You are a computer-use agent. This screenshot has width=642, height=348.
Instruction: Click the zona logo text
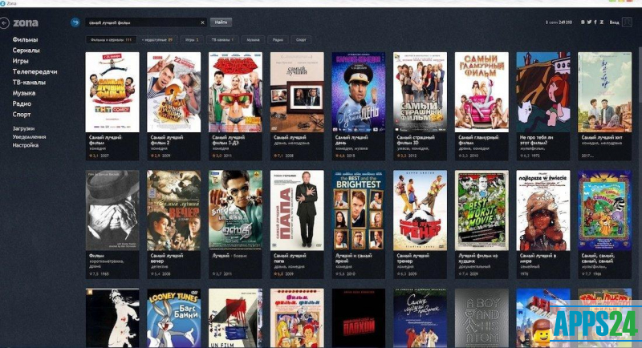coord(26,23)
